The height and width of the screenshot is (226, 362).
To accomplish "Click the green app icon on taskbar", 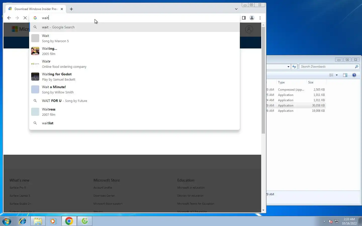I will (85, 221).
